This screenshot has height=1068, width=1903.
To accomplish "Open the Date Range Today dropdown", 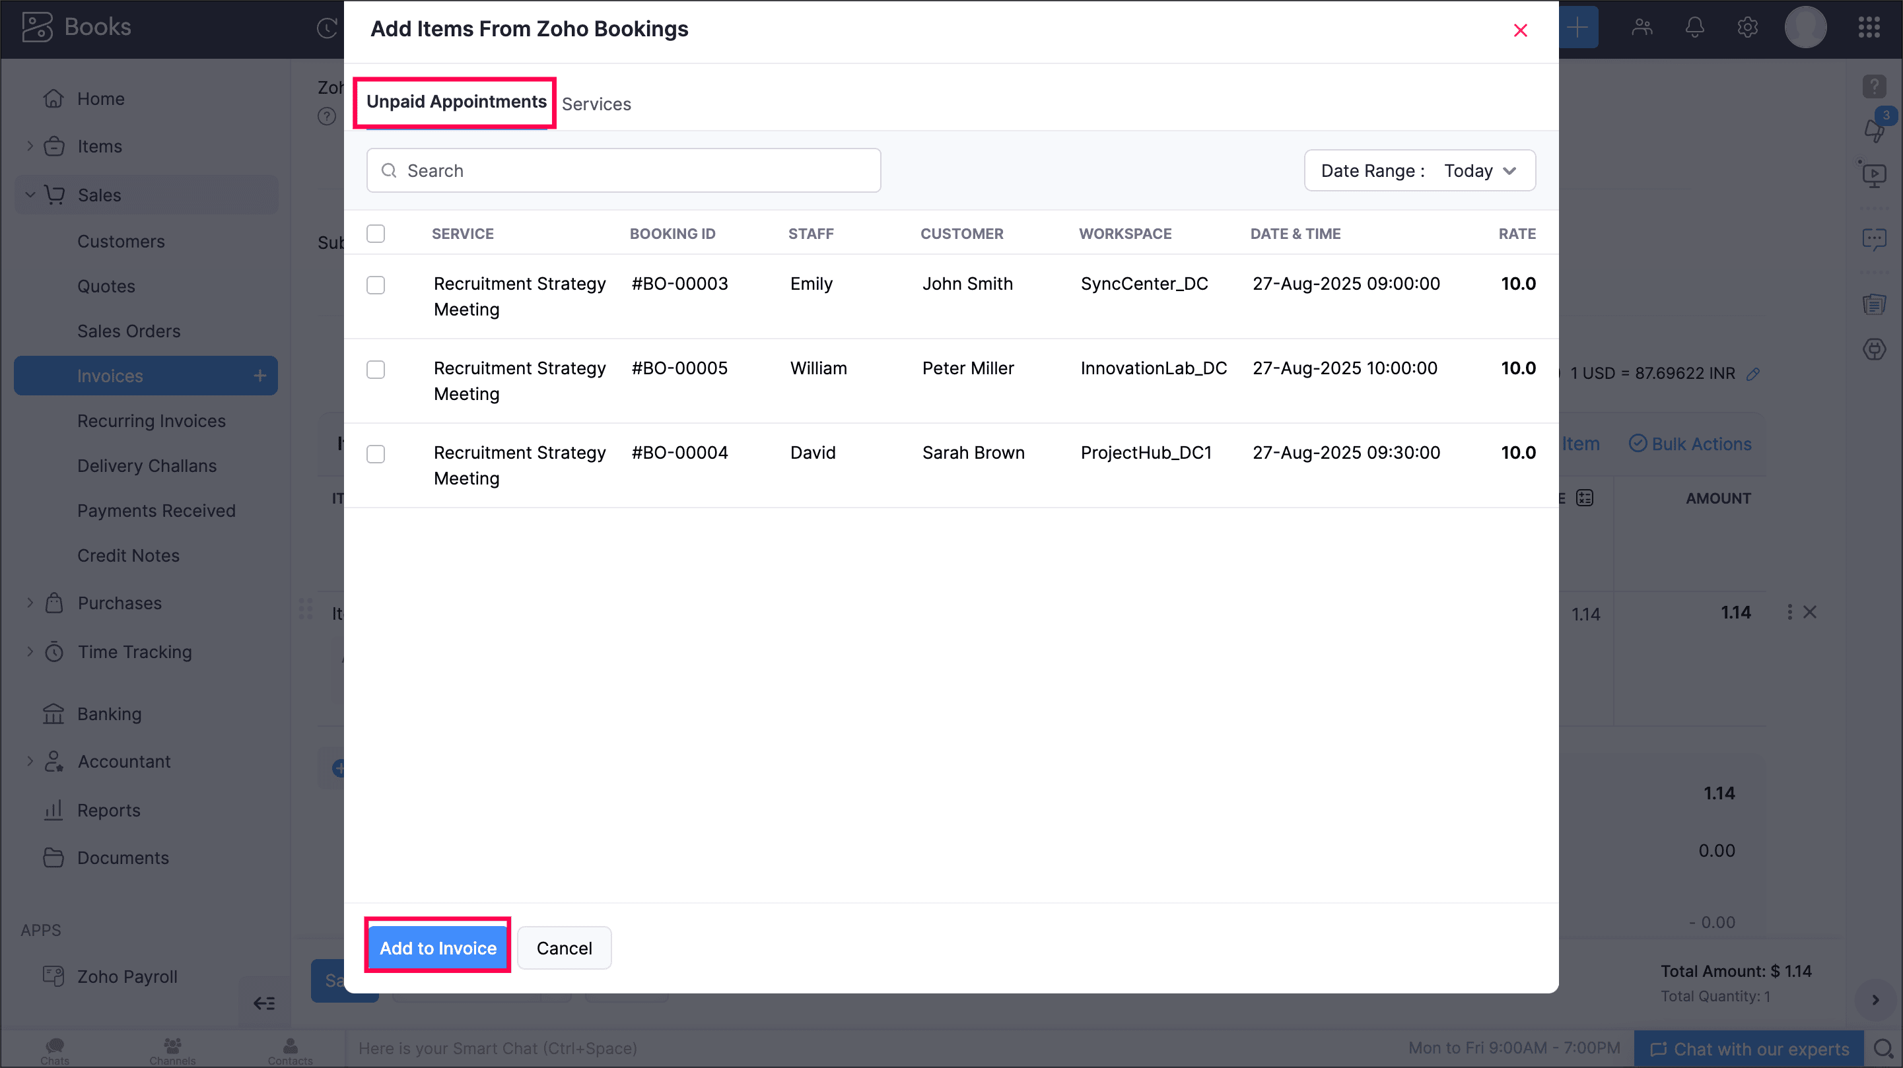I will 1419,170.
